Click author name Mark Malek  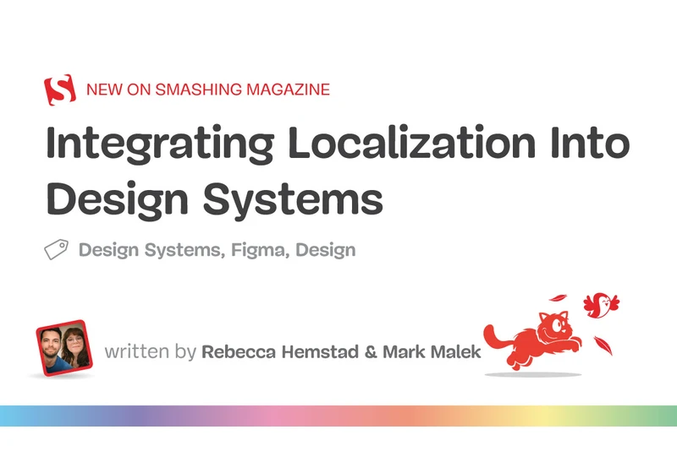point(432,351)
